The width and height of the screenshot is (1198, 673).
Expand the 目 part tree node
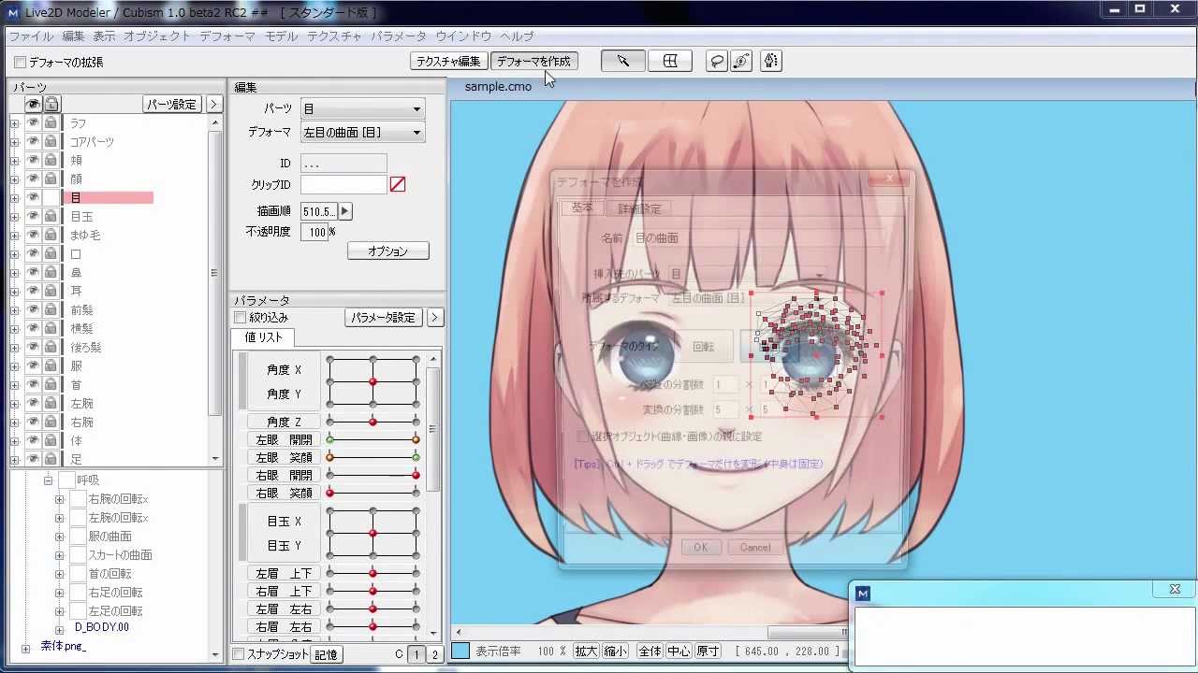coord(14,198)
